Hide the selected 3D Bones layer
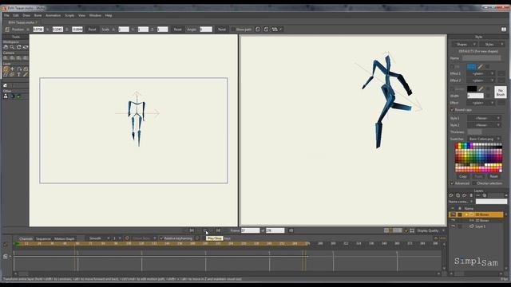 (x=453, y=214)
